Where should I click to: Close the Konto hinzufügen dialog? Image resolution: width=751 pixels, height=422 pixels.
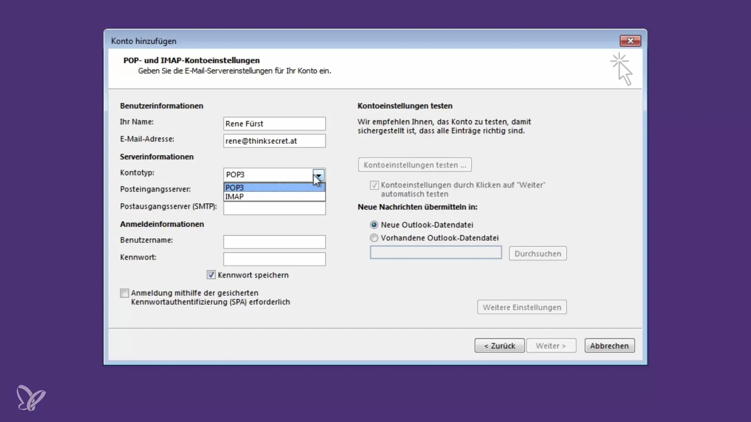point(630,41)
